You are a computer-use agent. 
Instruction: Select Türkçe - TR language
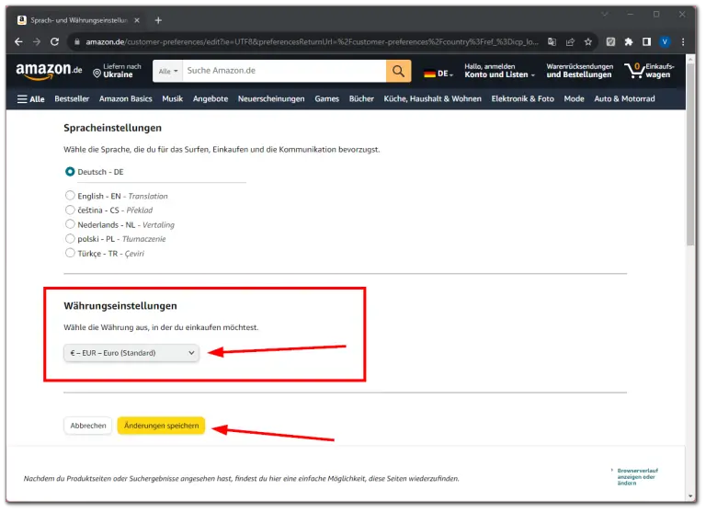pyautogui.click(x=70, y=253)
